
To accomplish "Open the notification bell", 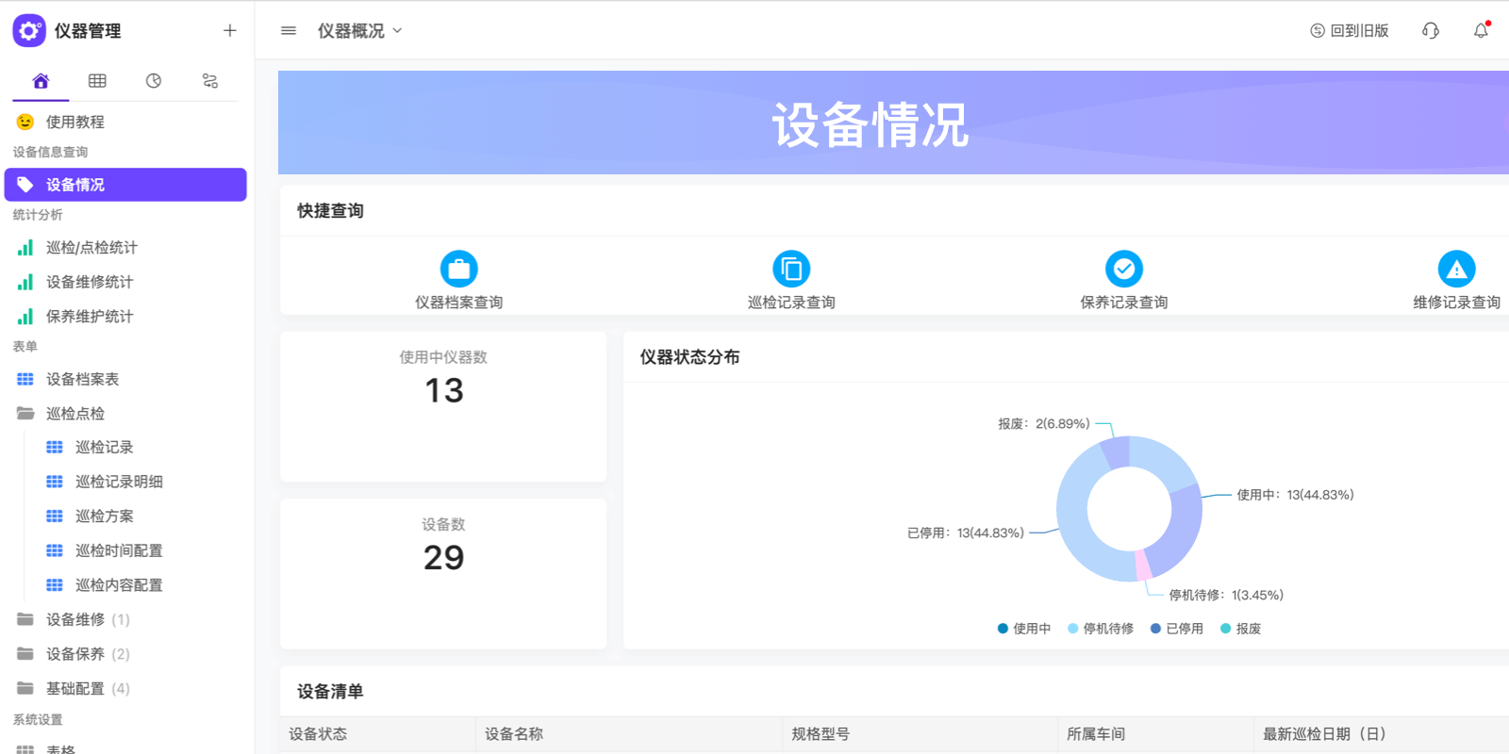I will [x=1481, y=31].
